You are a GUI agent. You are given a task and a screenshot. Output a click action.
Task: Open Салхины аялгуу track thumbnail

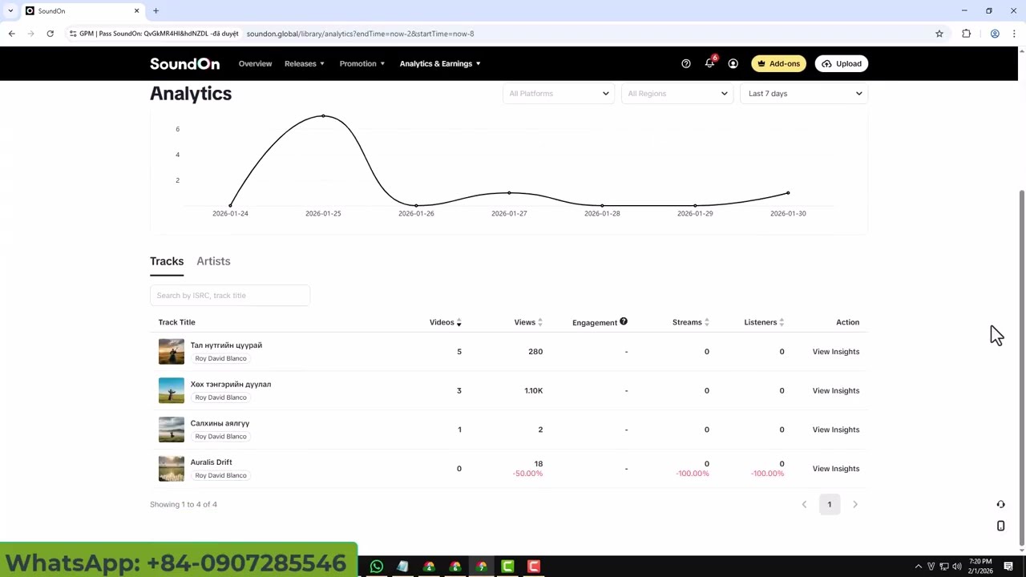[172, 430]
